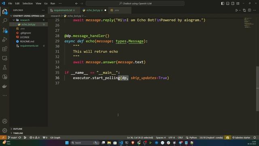Open the README.md file
Viewport: 259px width, 146px height.
pyautogui.click(x=29, y=41)
